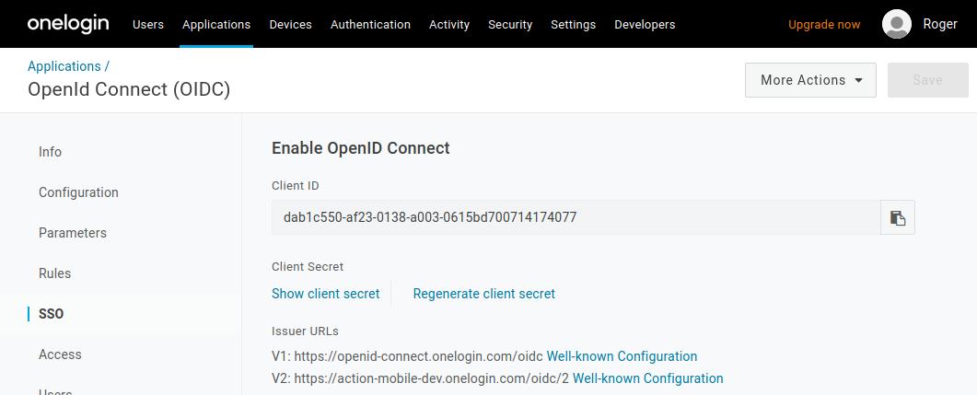Open the Devices menu

[x=290, y=24]
